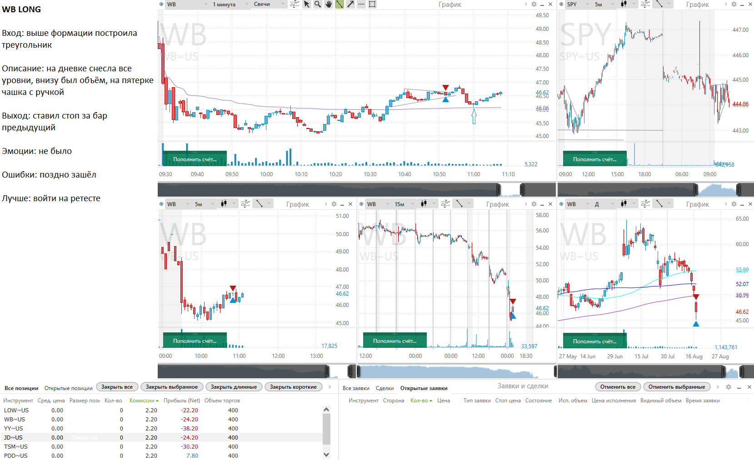Click Отменить все button
754x460 pixels.
pos(618,387)
